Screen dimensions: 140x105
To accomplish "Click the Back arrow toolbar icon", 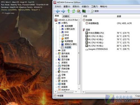I will (58, 11).
